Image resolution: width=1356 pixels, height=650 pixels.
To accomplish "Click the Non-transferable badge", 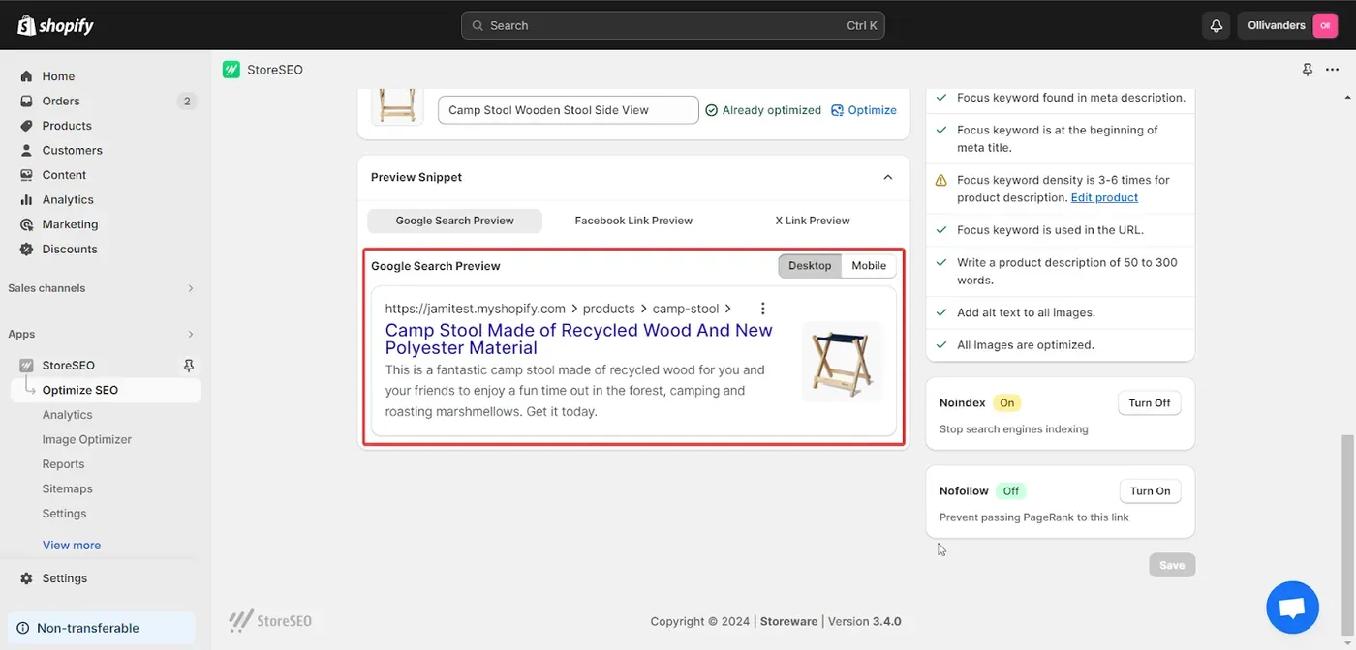I will (x=102, y=628).
